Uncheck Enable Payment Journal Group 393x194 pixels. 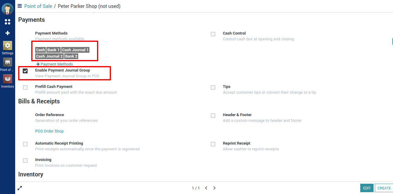(25, 71)
